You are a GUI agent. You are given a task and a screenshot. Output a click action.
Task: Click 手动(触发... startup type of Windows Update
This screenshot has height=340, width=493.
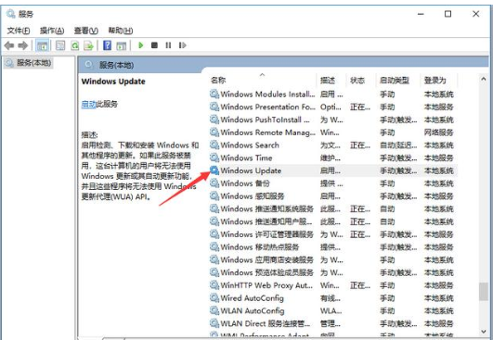pyautogui.click(x=398, y=171)
